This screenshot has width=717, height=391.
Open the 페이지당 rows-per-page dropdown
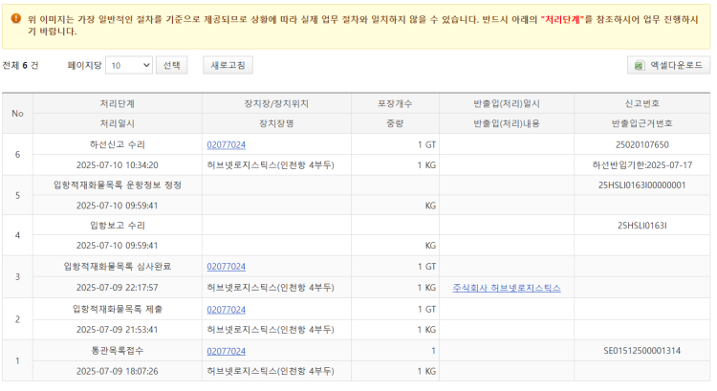tap(129, 65)
